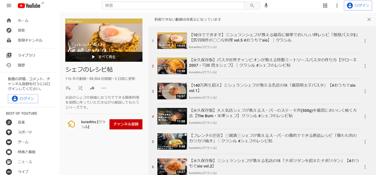376x175 pixels.
Task: Open kurashiru [クラシル] channel name link
Action: [93, 124]
